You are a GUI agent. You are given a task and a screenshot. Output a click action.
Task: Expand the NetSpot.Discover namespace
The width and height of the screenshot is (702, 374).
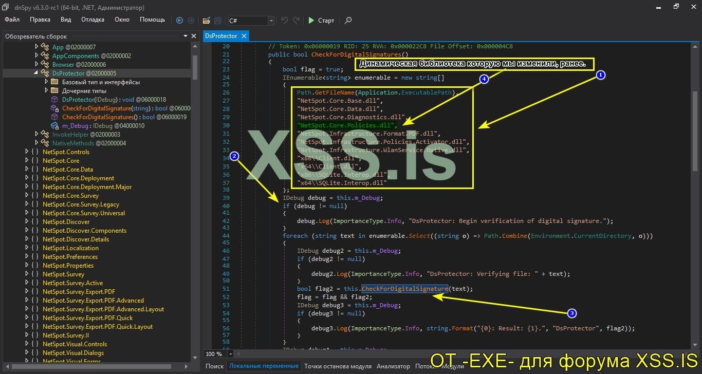click(27, 222)
